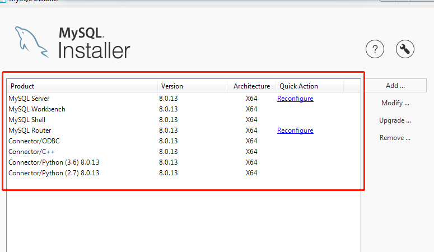The height and width of the screenshot is (252, 434).
Task: Click the MySQL dolphin logo
Action: (x=31, y=42)
